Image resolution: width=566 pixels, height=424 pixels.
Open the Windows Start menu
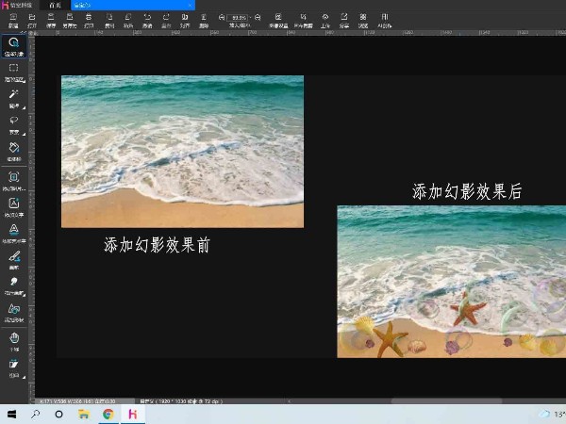coord(12,414)
